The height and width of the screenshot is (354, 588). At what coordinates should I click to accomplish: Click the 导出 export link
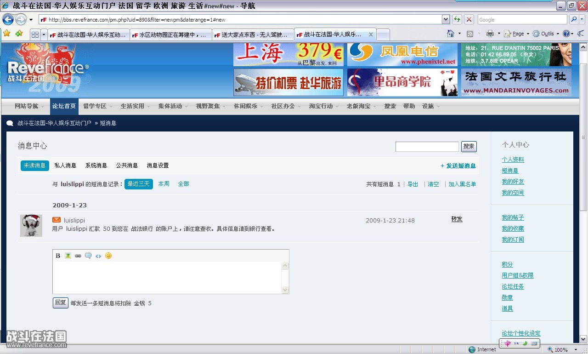coord(413,184)
